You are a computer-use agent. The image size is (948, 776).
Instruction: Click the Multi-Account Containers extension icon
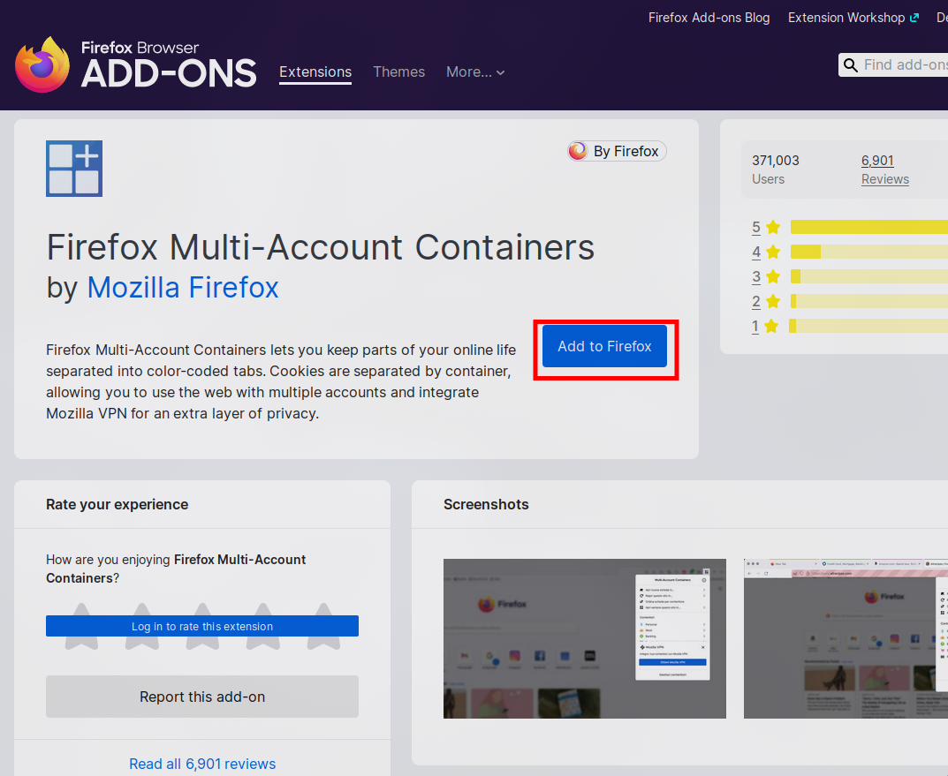coord(74,169)
